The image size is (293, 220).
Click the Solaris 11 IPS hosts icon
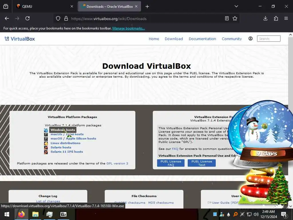(x=46, y=152)
